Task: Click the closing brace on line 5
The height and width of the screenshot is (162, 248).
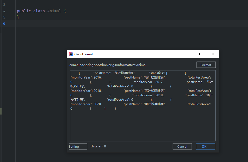Action: click(18, 17)
